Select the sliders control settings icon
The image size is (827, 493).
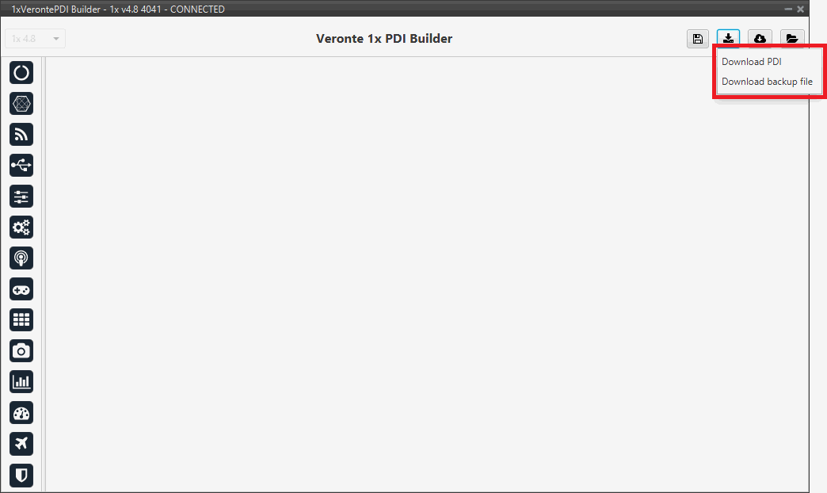pos(21,197)
